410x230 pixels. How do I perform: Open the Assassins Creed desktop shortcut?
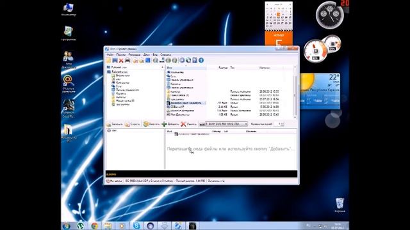69,108
